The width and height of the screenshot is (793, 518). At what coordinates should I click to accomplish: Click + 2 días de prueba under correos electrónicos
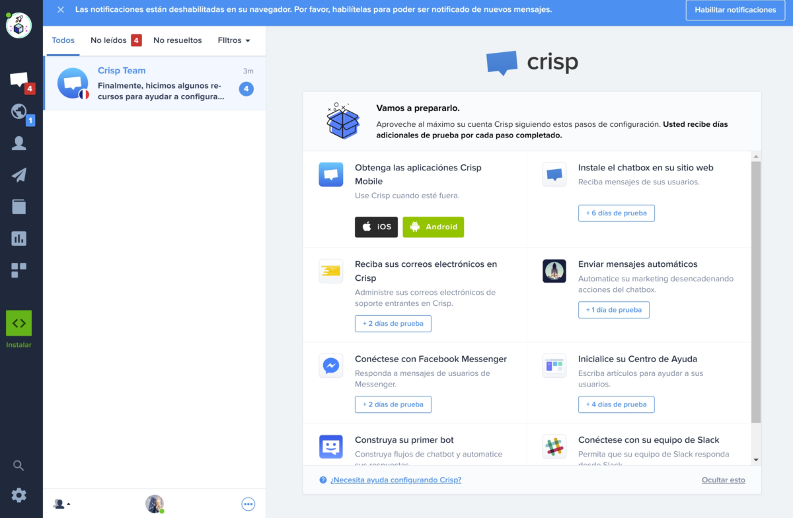pos(393,323)
